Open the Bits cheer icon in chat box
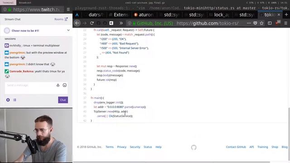290x163 pixels. [x=58, y=85]
